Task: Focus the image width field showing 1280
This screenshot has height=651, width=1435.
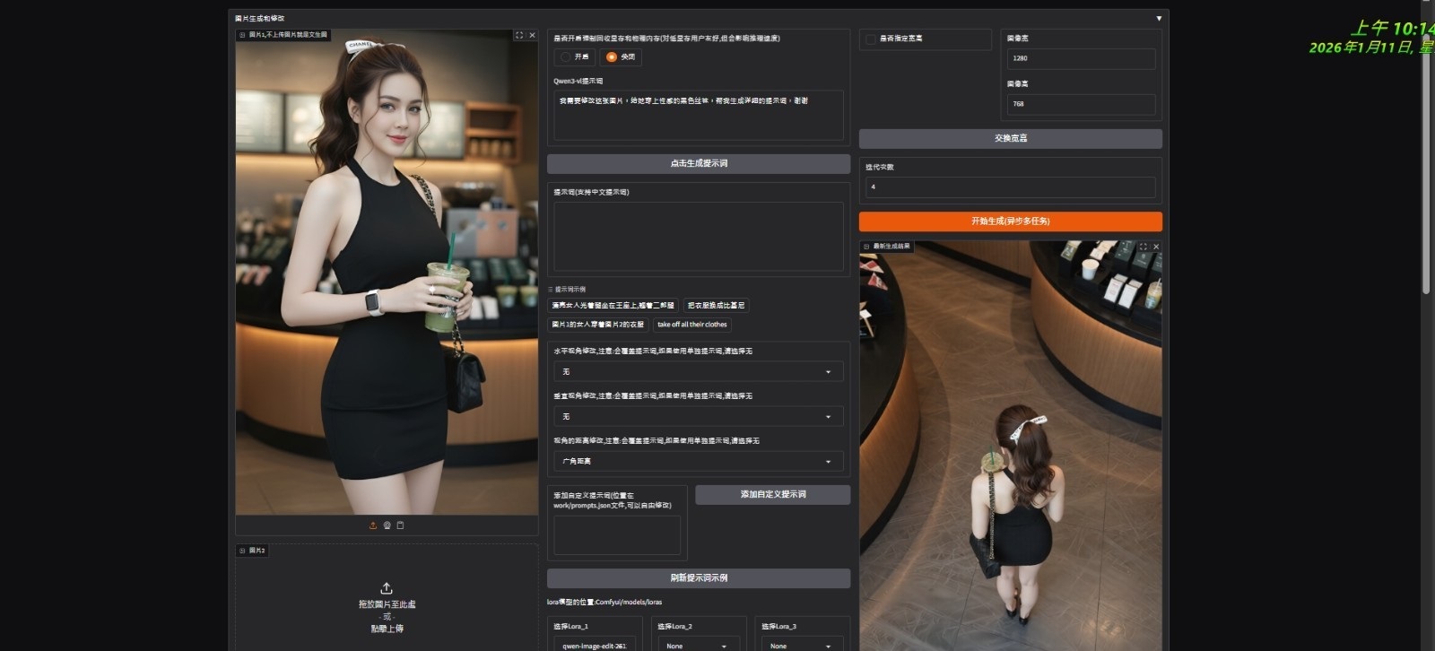Action: [1082, 58]
